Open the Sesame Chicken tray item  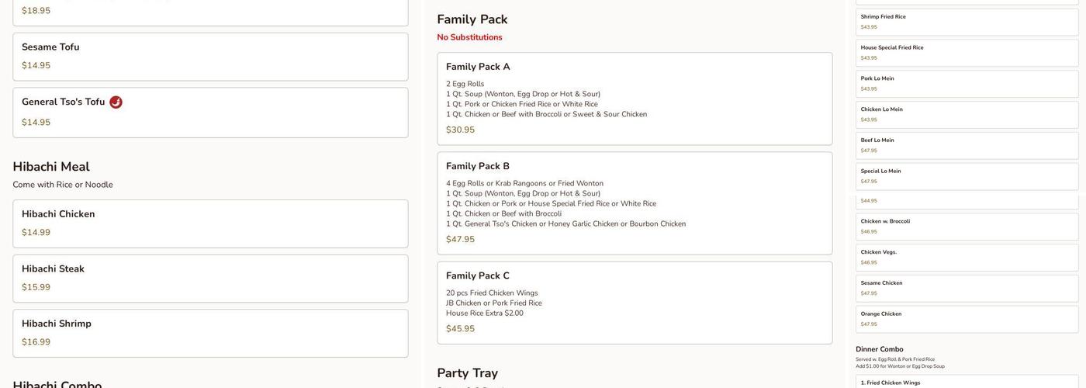(x=967, y=289)
